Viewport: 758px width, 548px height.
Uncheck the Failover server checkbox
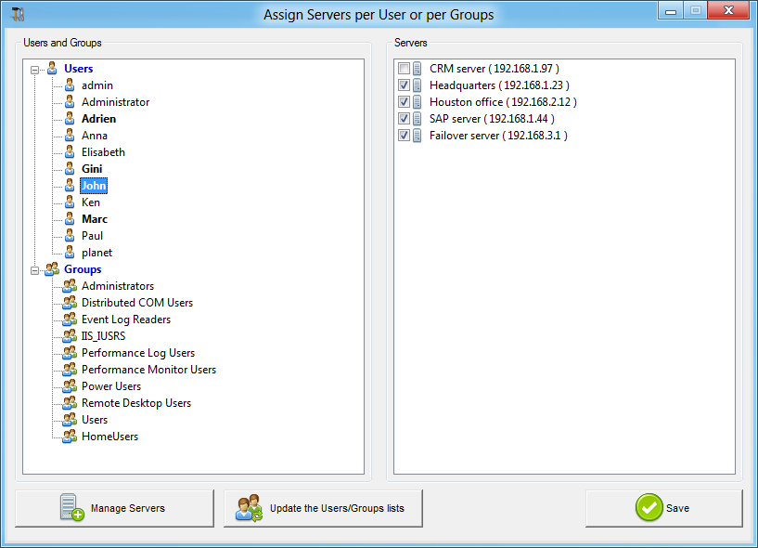point(405,135)
